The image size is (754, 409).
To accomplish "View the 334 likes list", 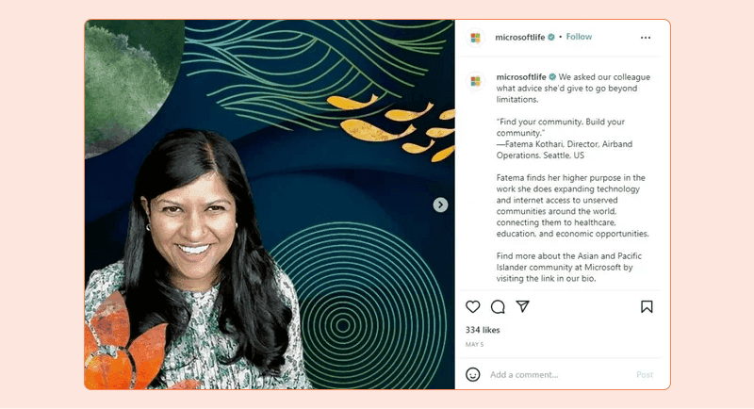I will tap(483, 330).
